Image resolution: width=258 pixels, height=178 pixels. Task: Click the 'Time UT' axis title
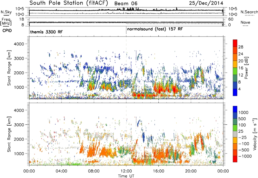126,176
